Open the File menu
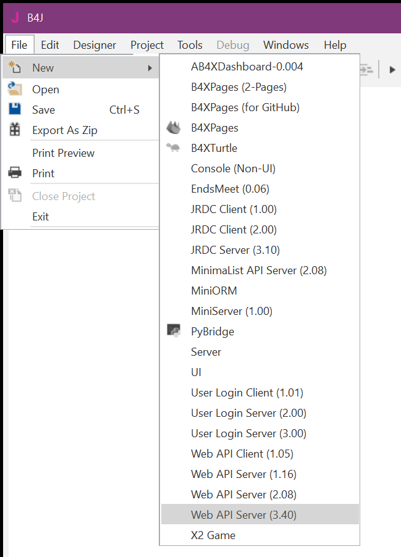The height and width of the screenshot is (557, 401). click(19, 44)
